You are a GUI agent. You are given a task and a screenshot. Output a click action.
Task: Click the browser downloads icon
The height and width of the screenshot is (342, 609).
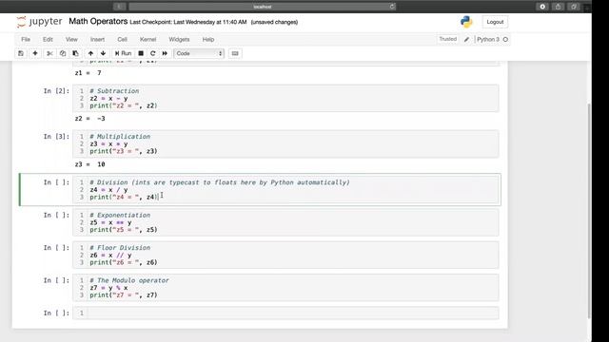[x=542, y=7]
